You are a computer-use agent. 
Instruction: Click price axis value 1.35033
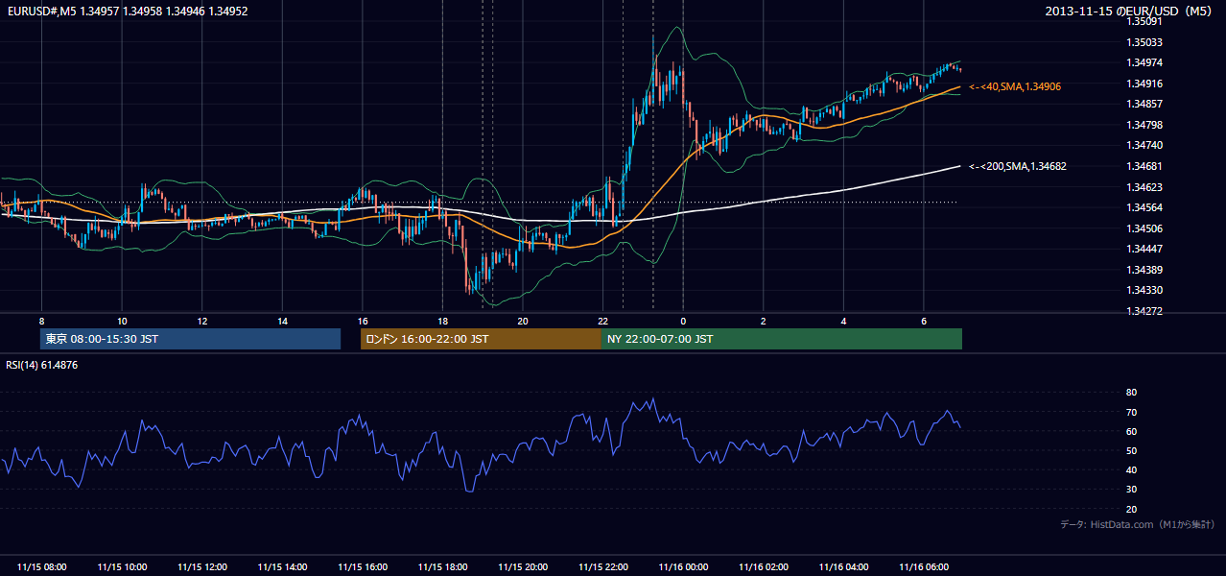coord(1143,42)
